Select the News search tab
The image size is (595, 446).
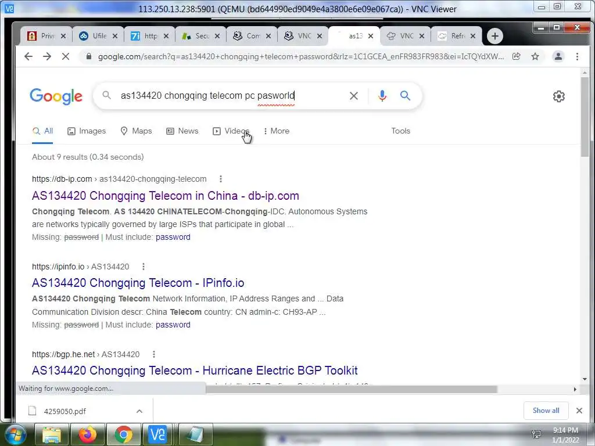pyautogui.click(x=182, y=131)
